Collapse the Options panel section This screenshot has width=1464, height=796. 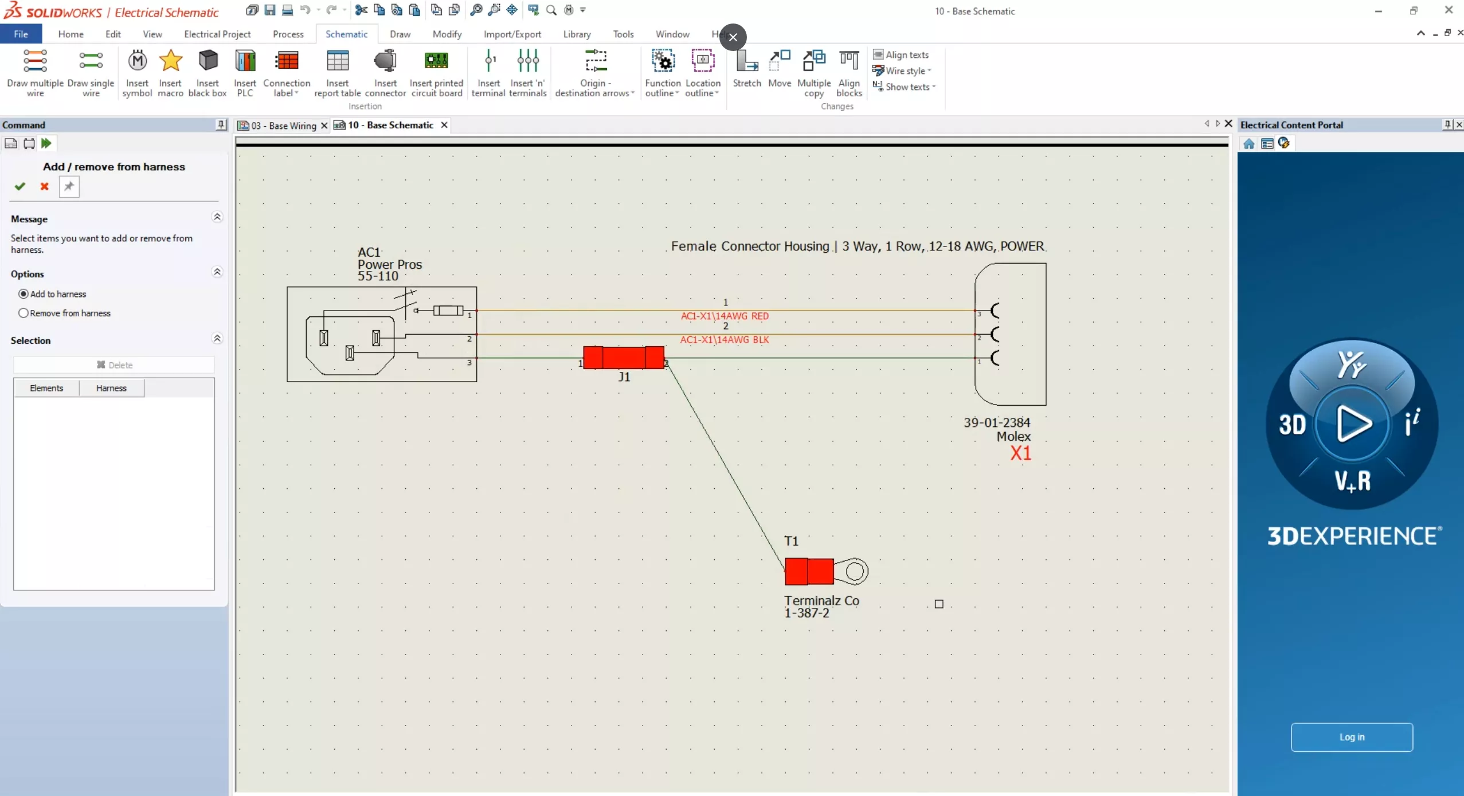click(216, 273)
